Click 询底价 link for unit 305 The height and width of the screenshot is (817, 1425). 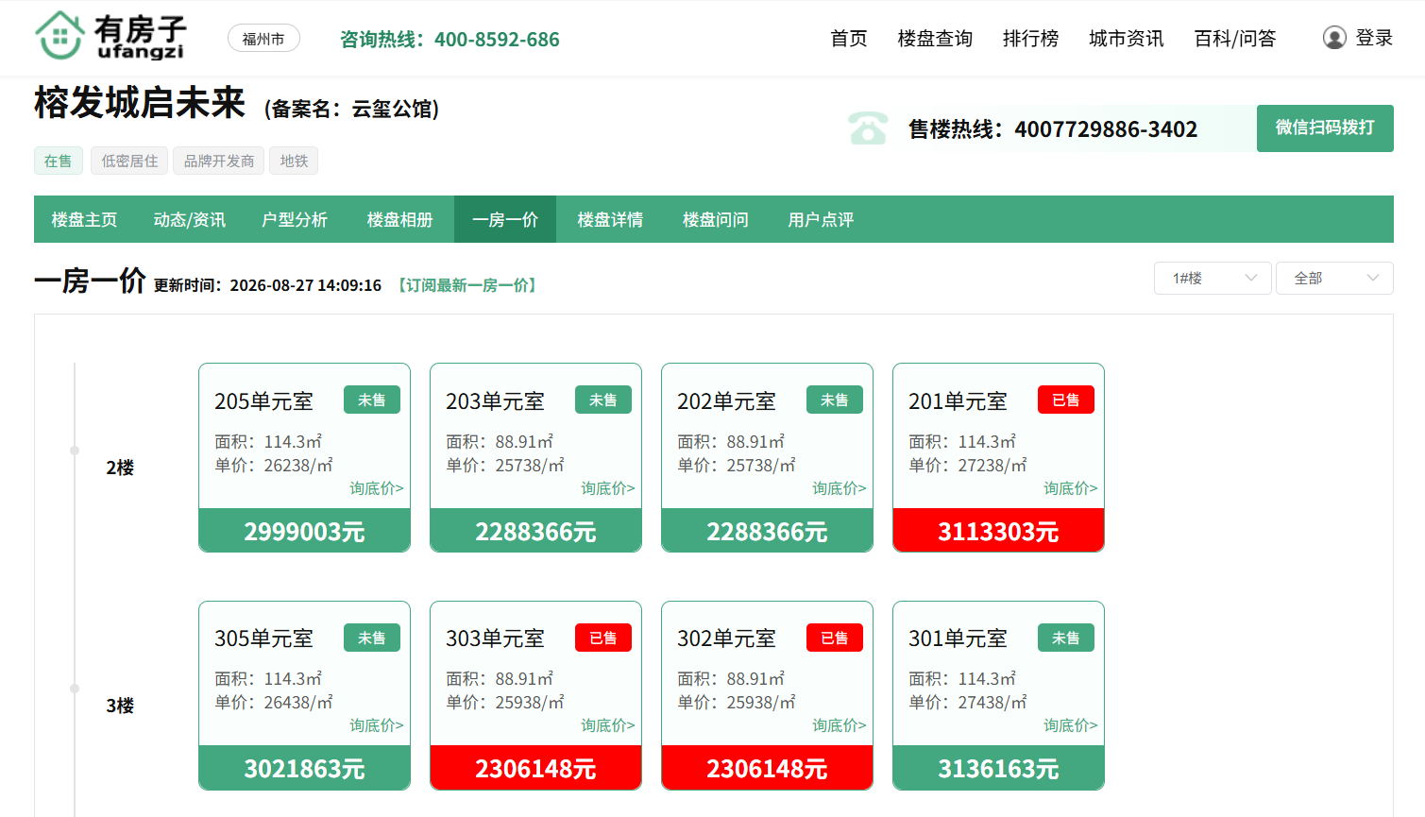tap(377, 725)
